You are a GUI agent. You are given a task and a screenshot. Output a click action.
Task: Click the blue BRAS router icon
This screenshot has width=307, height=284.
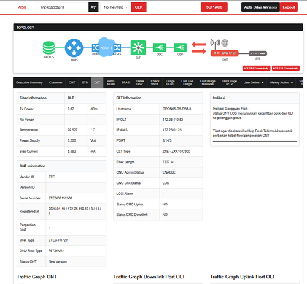74,48
